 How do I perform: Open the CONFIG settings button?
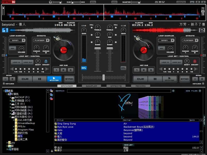coord(181,2)
